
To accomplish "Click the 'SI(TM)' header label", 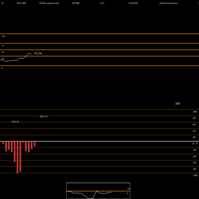I will click(76, 3).
